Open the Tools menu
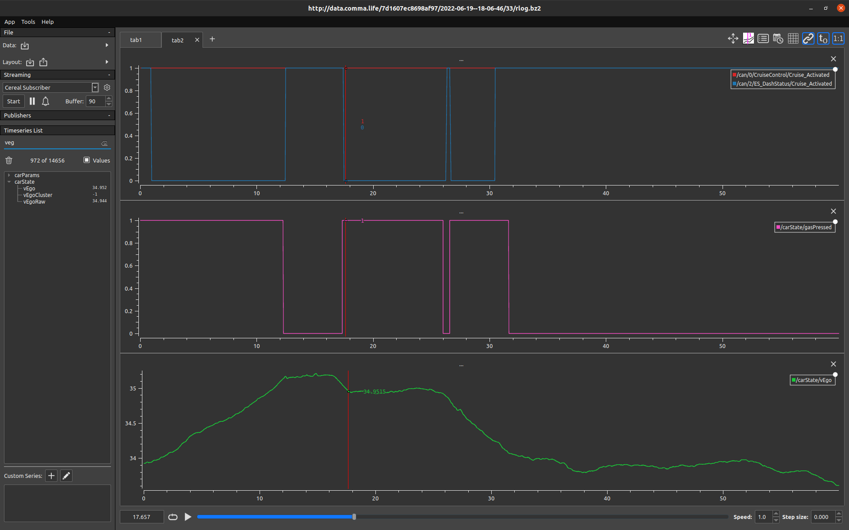 [28, 22]
